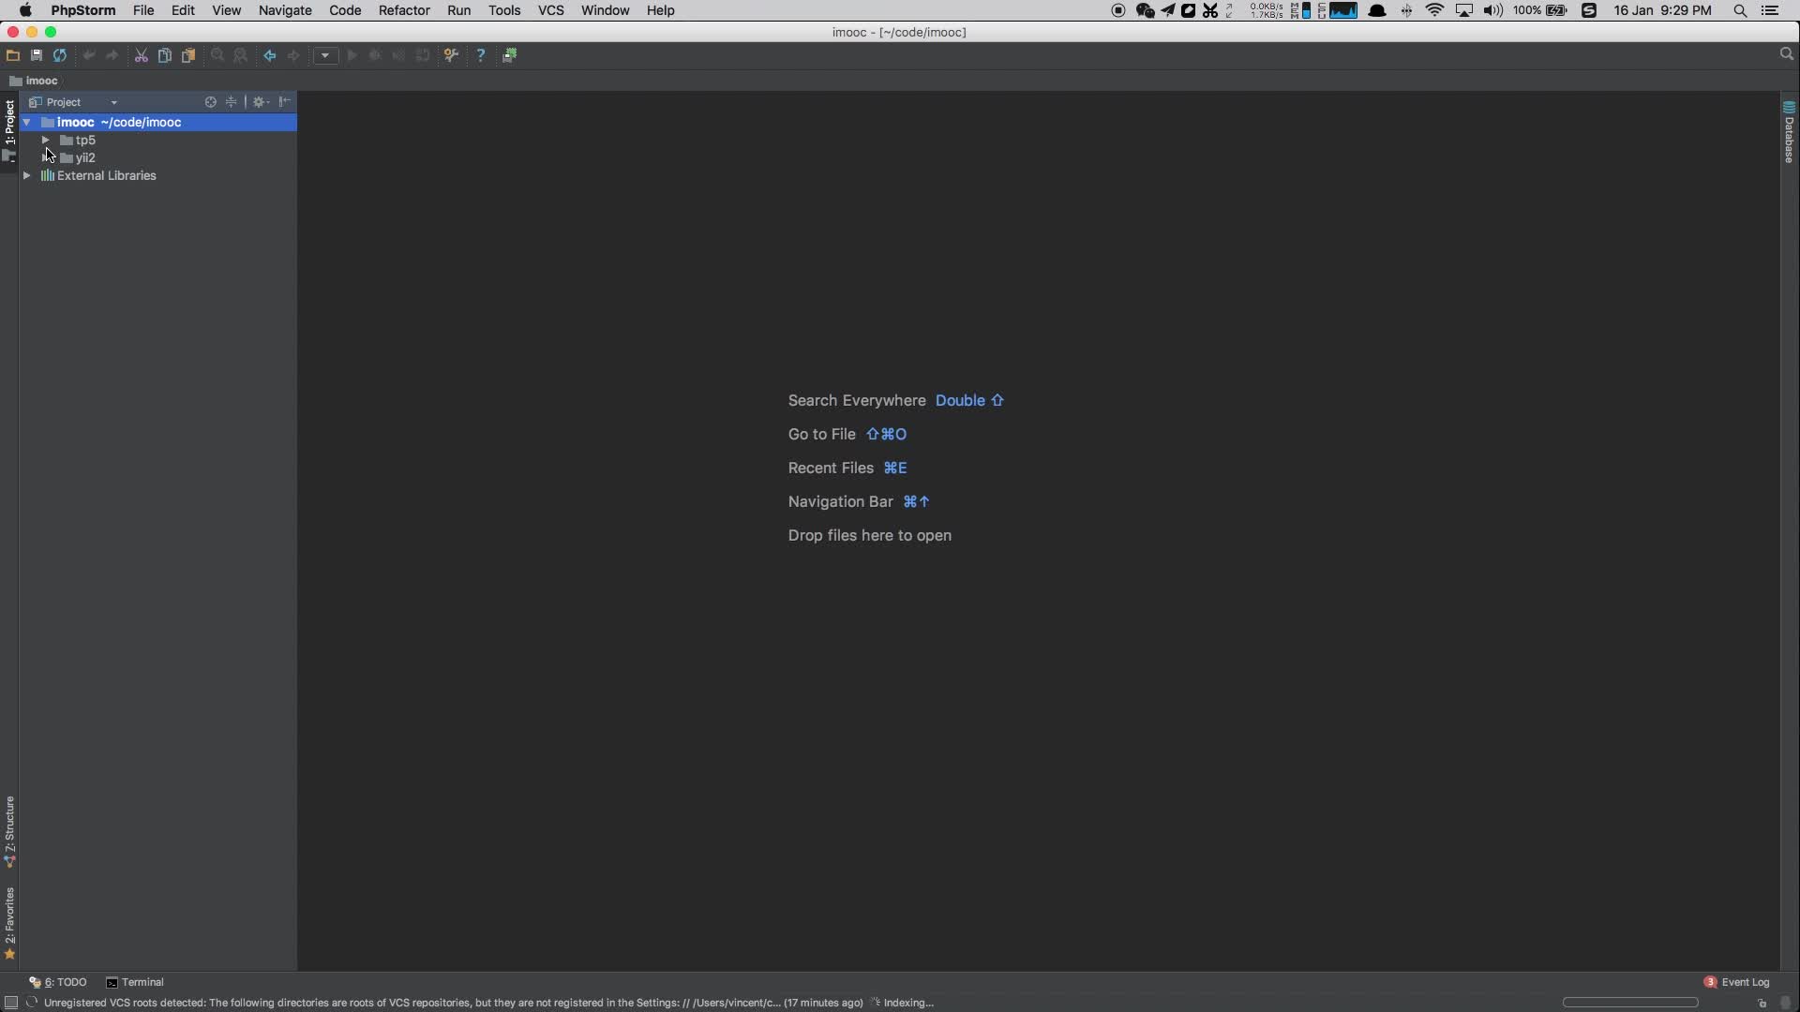Click the Open folder toolbar icon
This screenshot has width=1800, height=1012.
point(13,55)
